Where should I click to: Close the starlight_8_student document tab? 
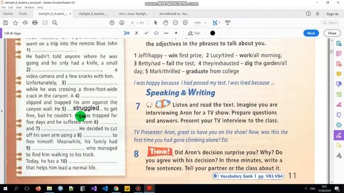click(x=70, y=13)
